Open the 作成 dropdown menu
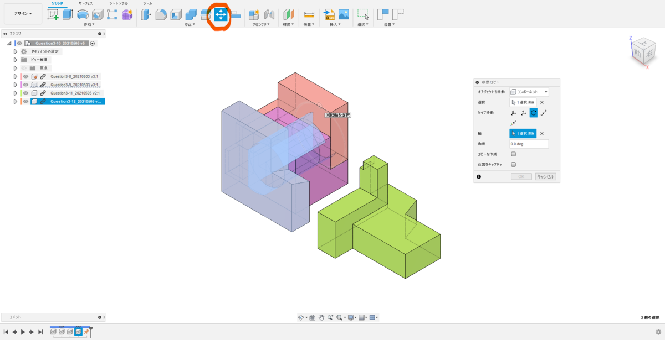The image size is (665, 340). 89,24
